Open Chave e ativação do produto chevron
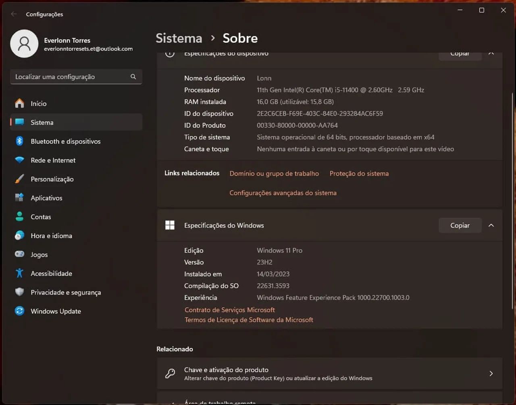Image resolution: width=516 pixels, height=405 pixels. [x=491, y=374]
